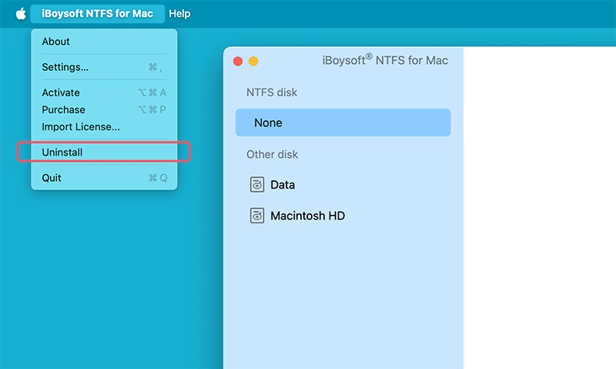The width and height of the screenshot is (616, 369).
Task: Select Activate in the menu
Action: 104,92
